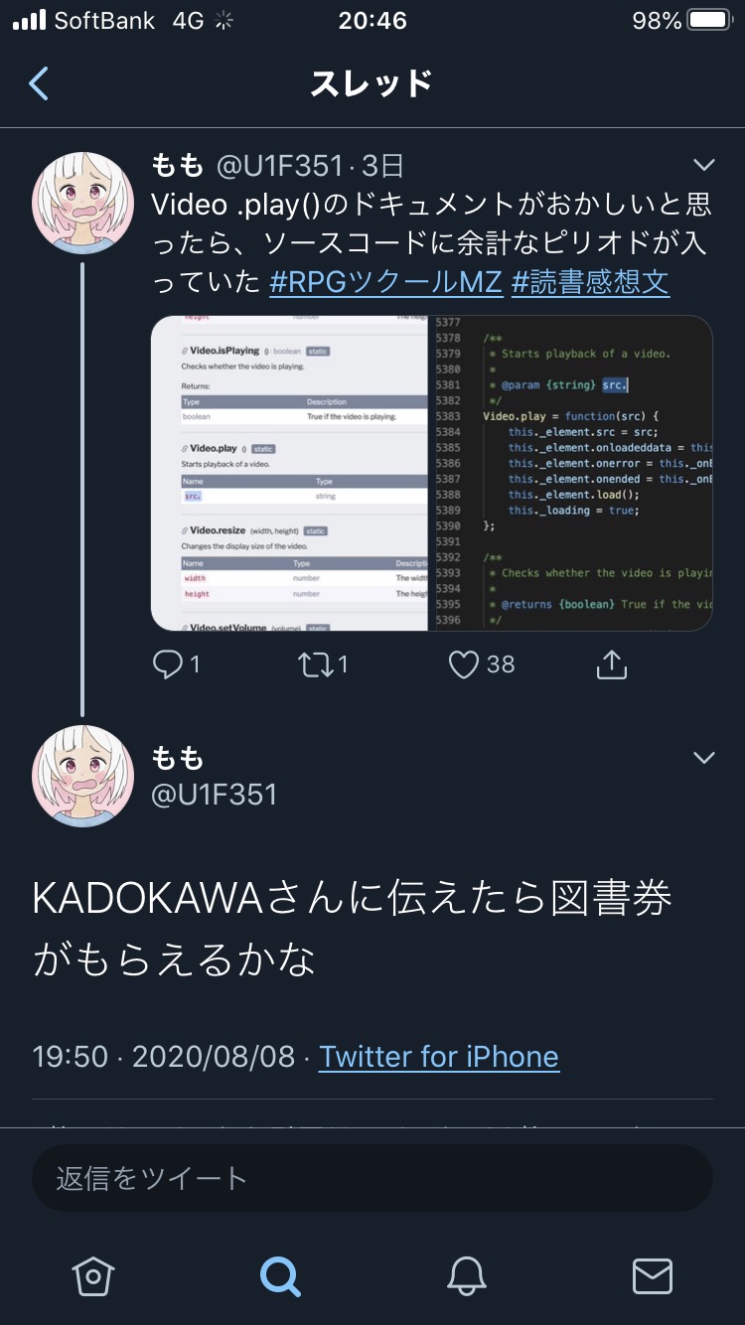Viewport: 745px width, 1325px height.
Task: Tap the back arrow to leave thread
Action: click(39, 84)
